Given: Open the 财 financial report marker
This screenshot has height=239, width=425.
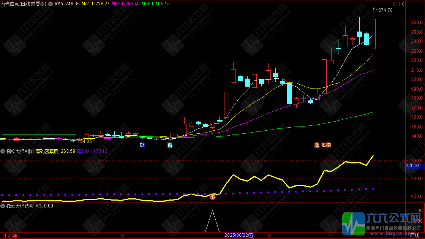Looking at the screenshot, I should [142, 145].
